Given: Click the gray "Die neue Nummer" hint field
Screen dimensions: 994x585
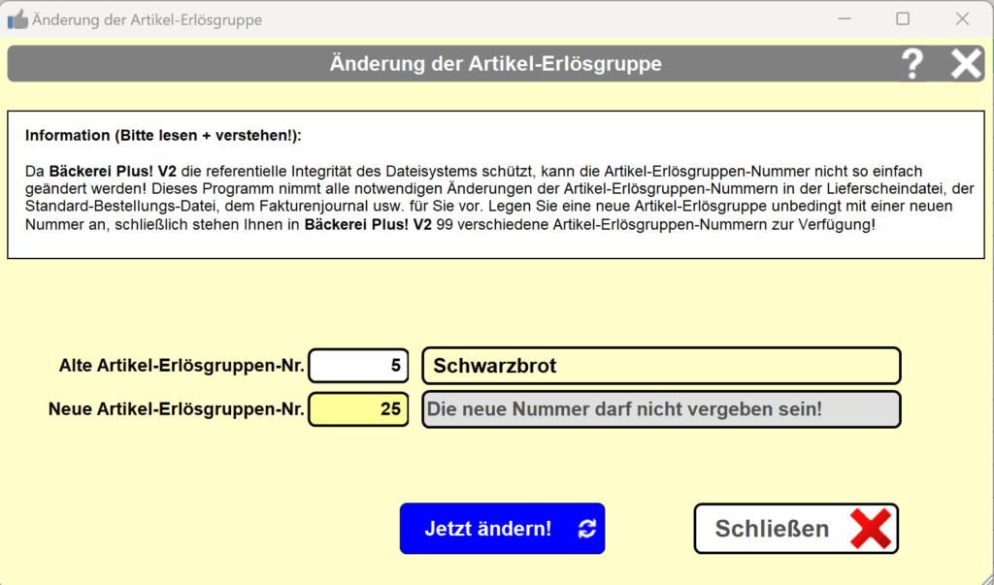Looking at the screenshot, I should tap(661, 409).
